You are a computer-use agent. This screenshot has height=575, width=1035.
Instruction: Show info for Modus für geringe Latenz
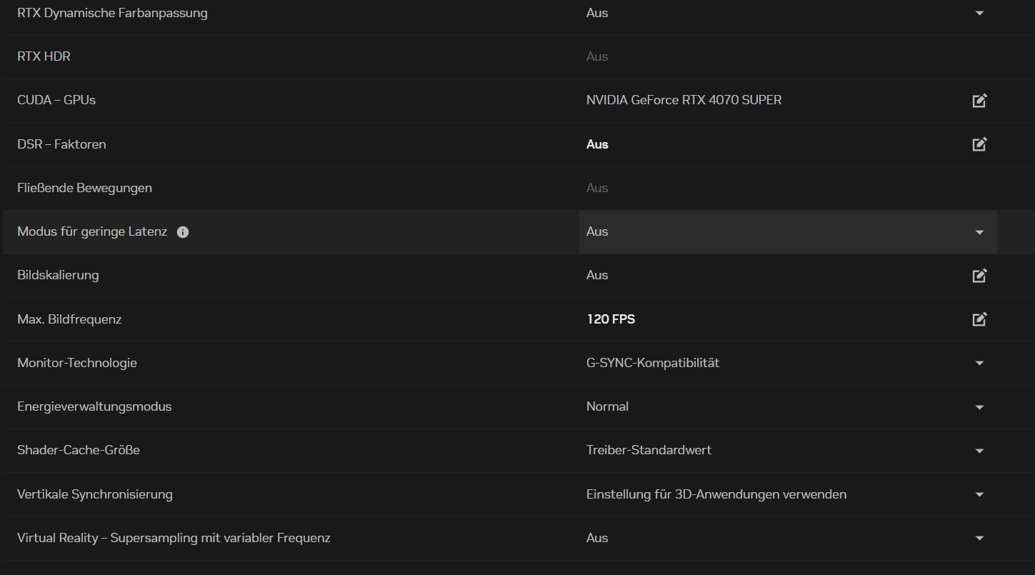pyautogui.click(x=183, y=232)
